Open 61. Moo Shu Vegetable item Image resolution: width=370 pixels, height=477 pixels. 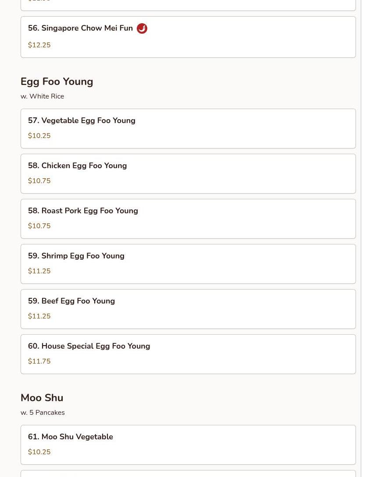(188, 445)
